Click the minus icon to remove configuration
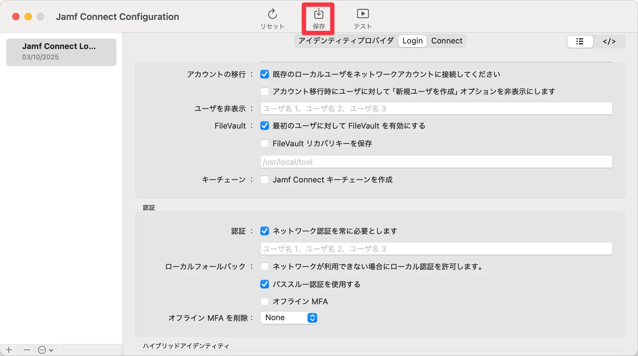 (27, 350)
